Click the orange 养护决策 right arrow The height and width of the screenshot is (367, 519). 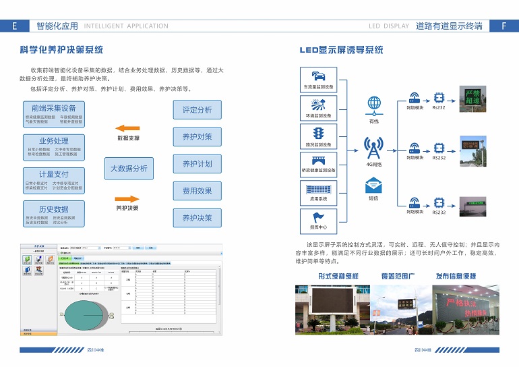(x=127, y=199)
